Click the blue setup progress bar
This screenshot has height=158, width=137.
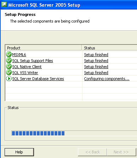point(74,133)
